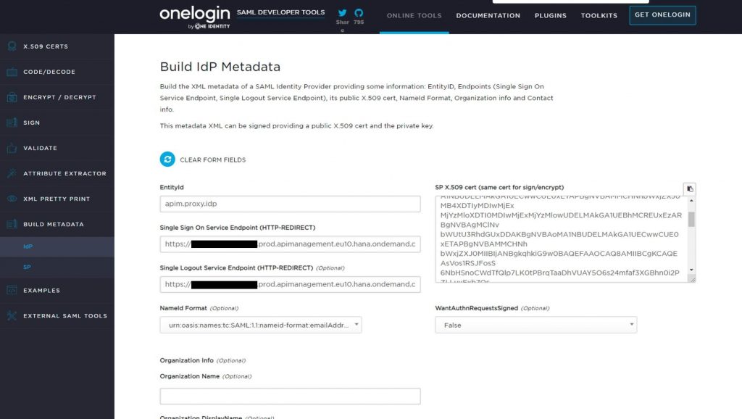
Task: Open the GitHub icon in header
Action: [x=359, y=13]
